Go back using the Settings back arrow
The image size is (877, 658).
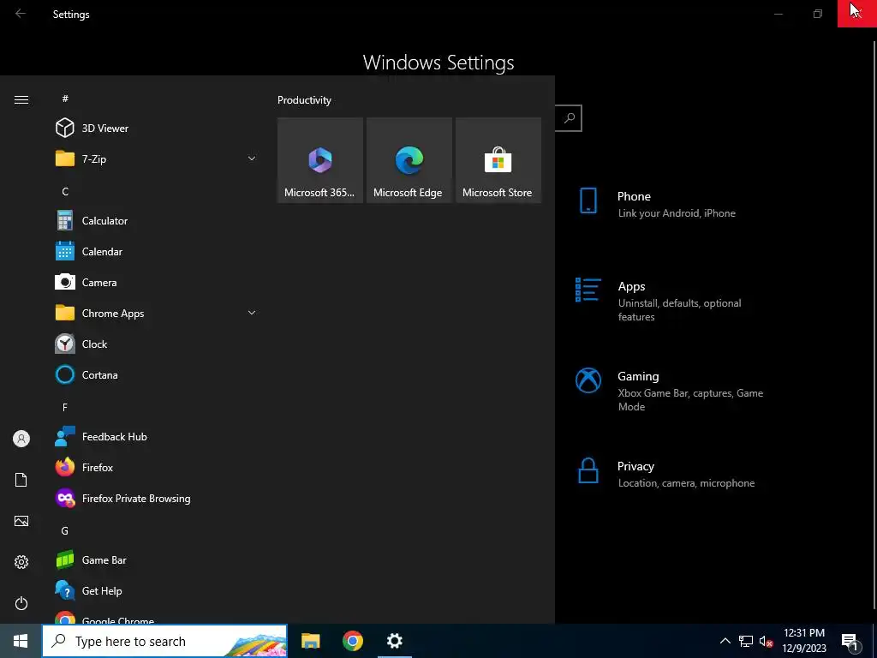[x=21, y=14]
